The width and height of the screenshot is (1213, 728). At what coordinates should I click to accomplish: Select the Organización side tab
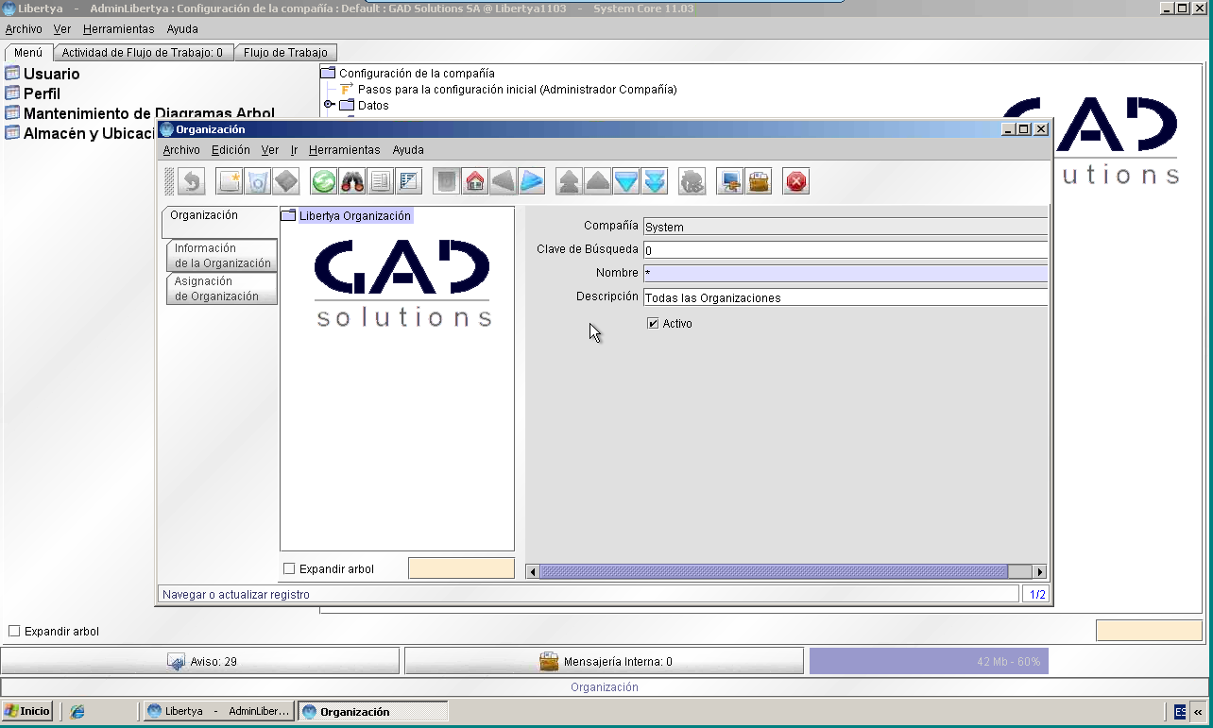[220, 222]
